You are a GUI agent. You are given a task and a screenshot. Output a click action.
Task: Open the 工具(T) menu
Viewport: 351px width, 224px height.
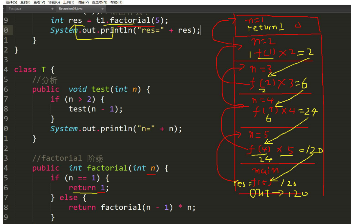point(69,2)
